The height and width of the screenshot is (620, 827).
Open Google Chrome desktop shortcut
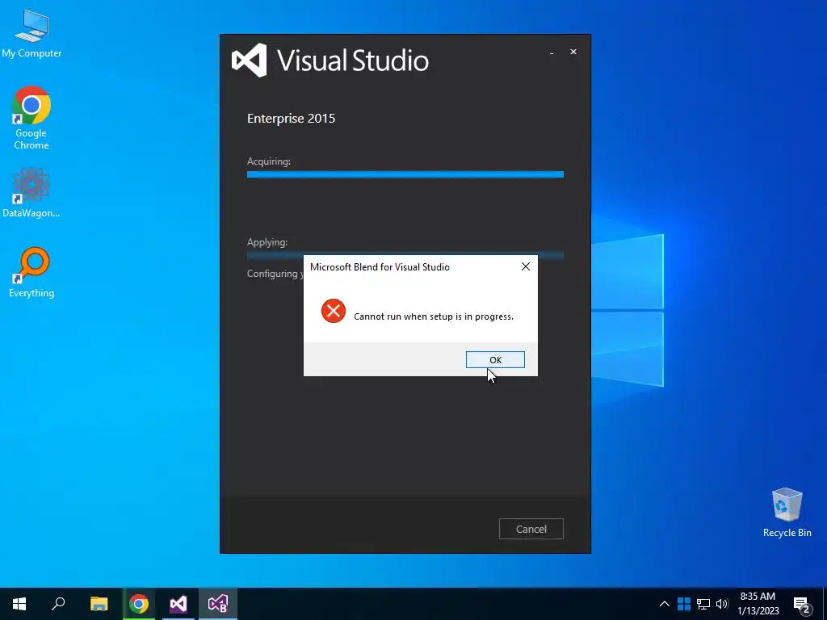[31, 118]
